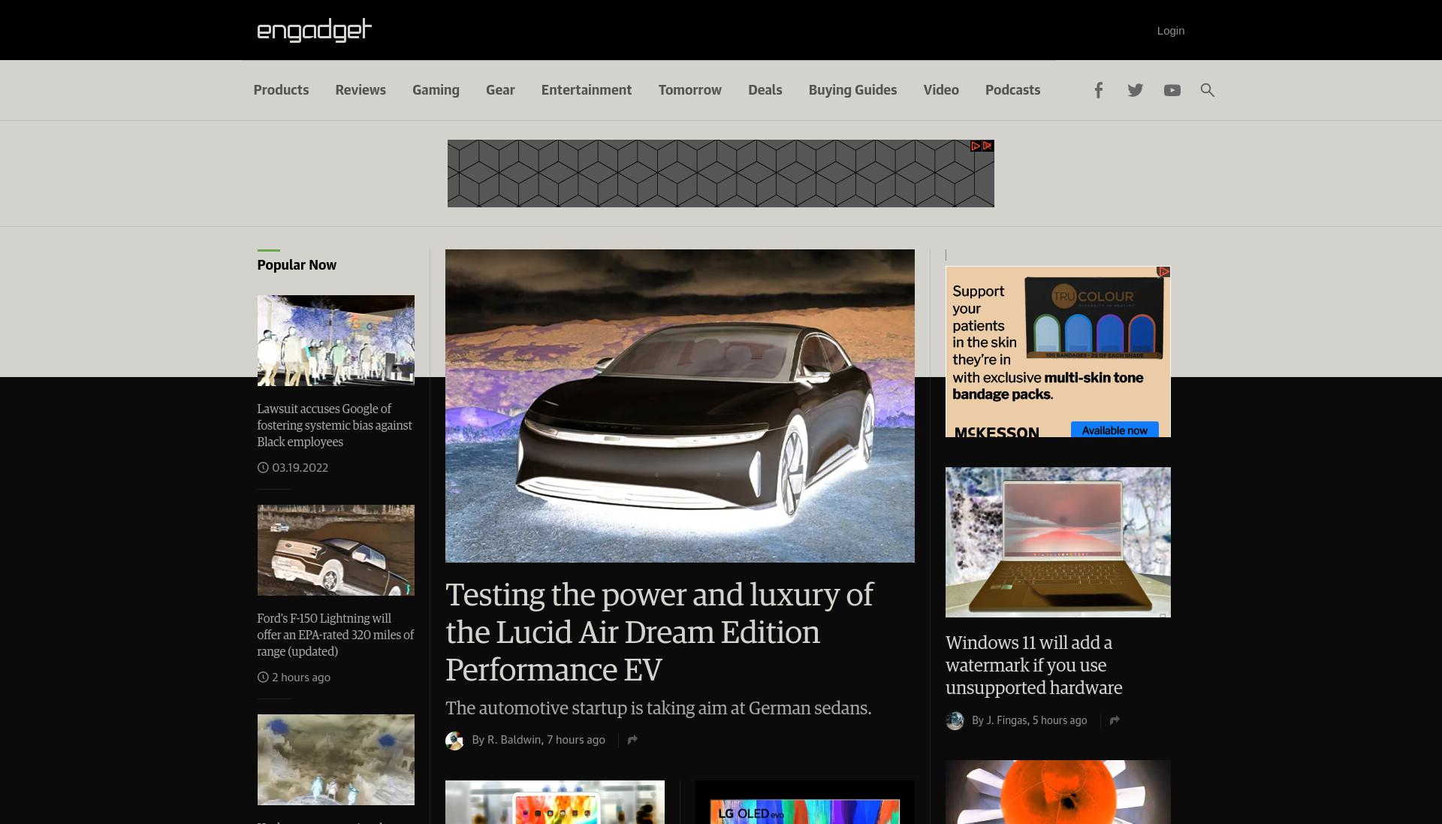Open the Entertainment section

tap(587, 90)
